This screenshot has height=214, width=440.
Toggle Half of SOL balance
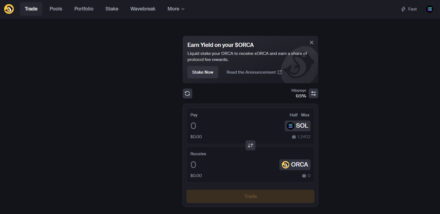click(x=293, y=115)
